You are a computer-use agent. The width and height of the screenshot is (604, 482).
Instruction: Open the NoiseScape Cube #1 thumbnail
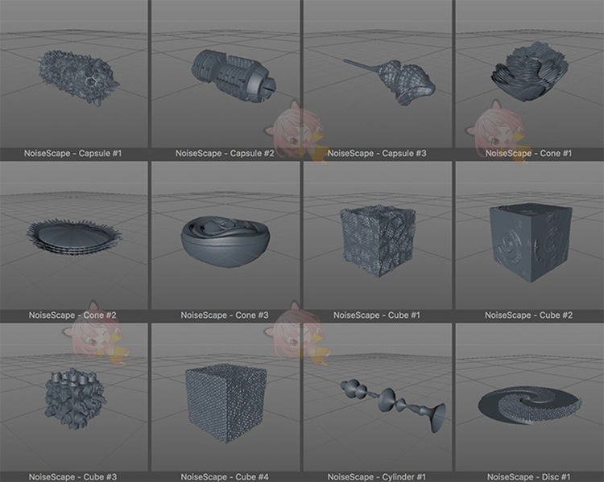tap(377, 235)
